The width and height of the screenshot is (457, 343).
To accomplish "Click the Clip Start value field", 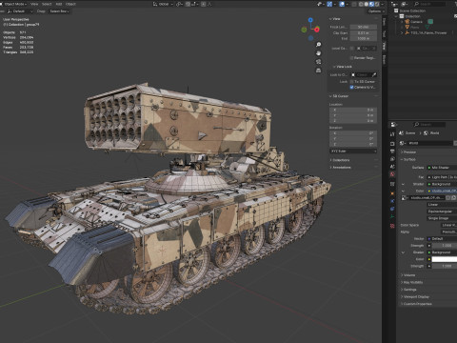I will pos(364,33).
